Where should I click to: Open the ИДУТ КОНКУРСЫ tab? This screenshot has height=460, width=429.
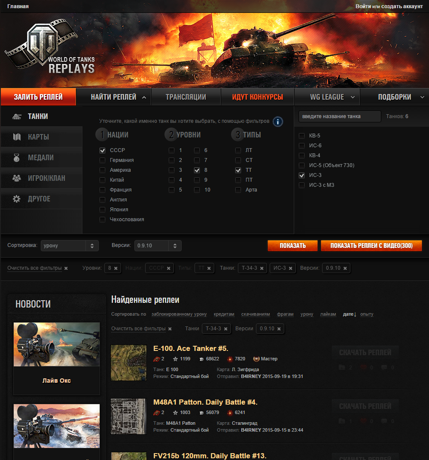[258, 97]
